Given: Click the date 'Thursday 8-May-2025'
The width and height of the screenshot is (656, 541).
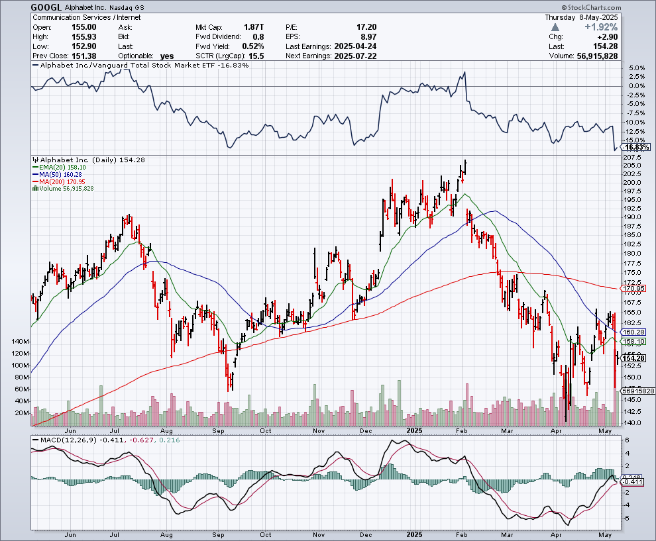Looking at the screenshot, I should pos(581,17).
